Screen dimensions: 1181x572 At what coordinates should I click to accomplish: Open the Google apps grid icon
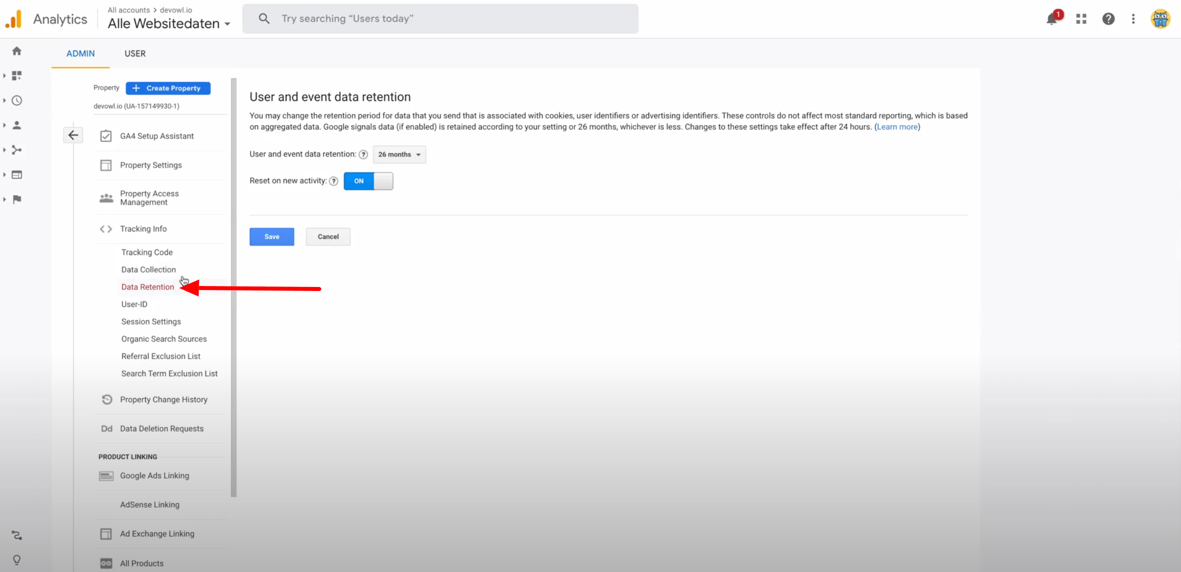pos(1081,19)
